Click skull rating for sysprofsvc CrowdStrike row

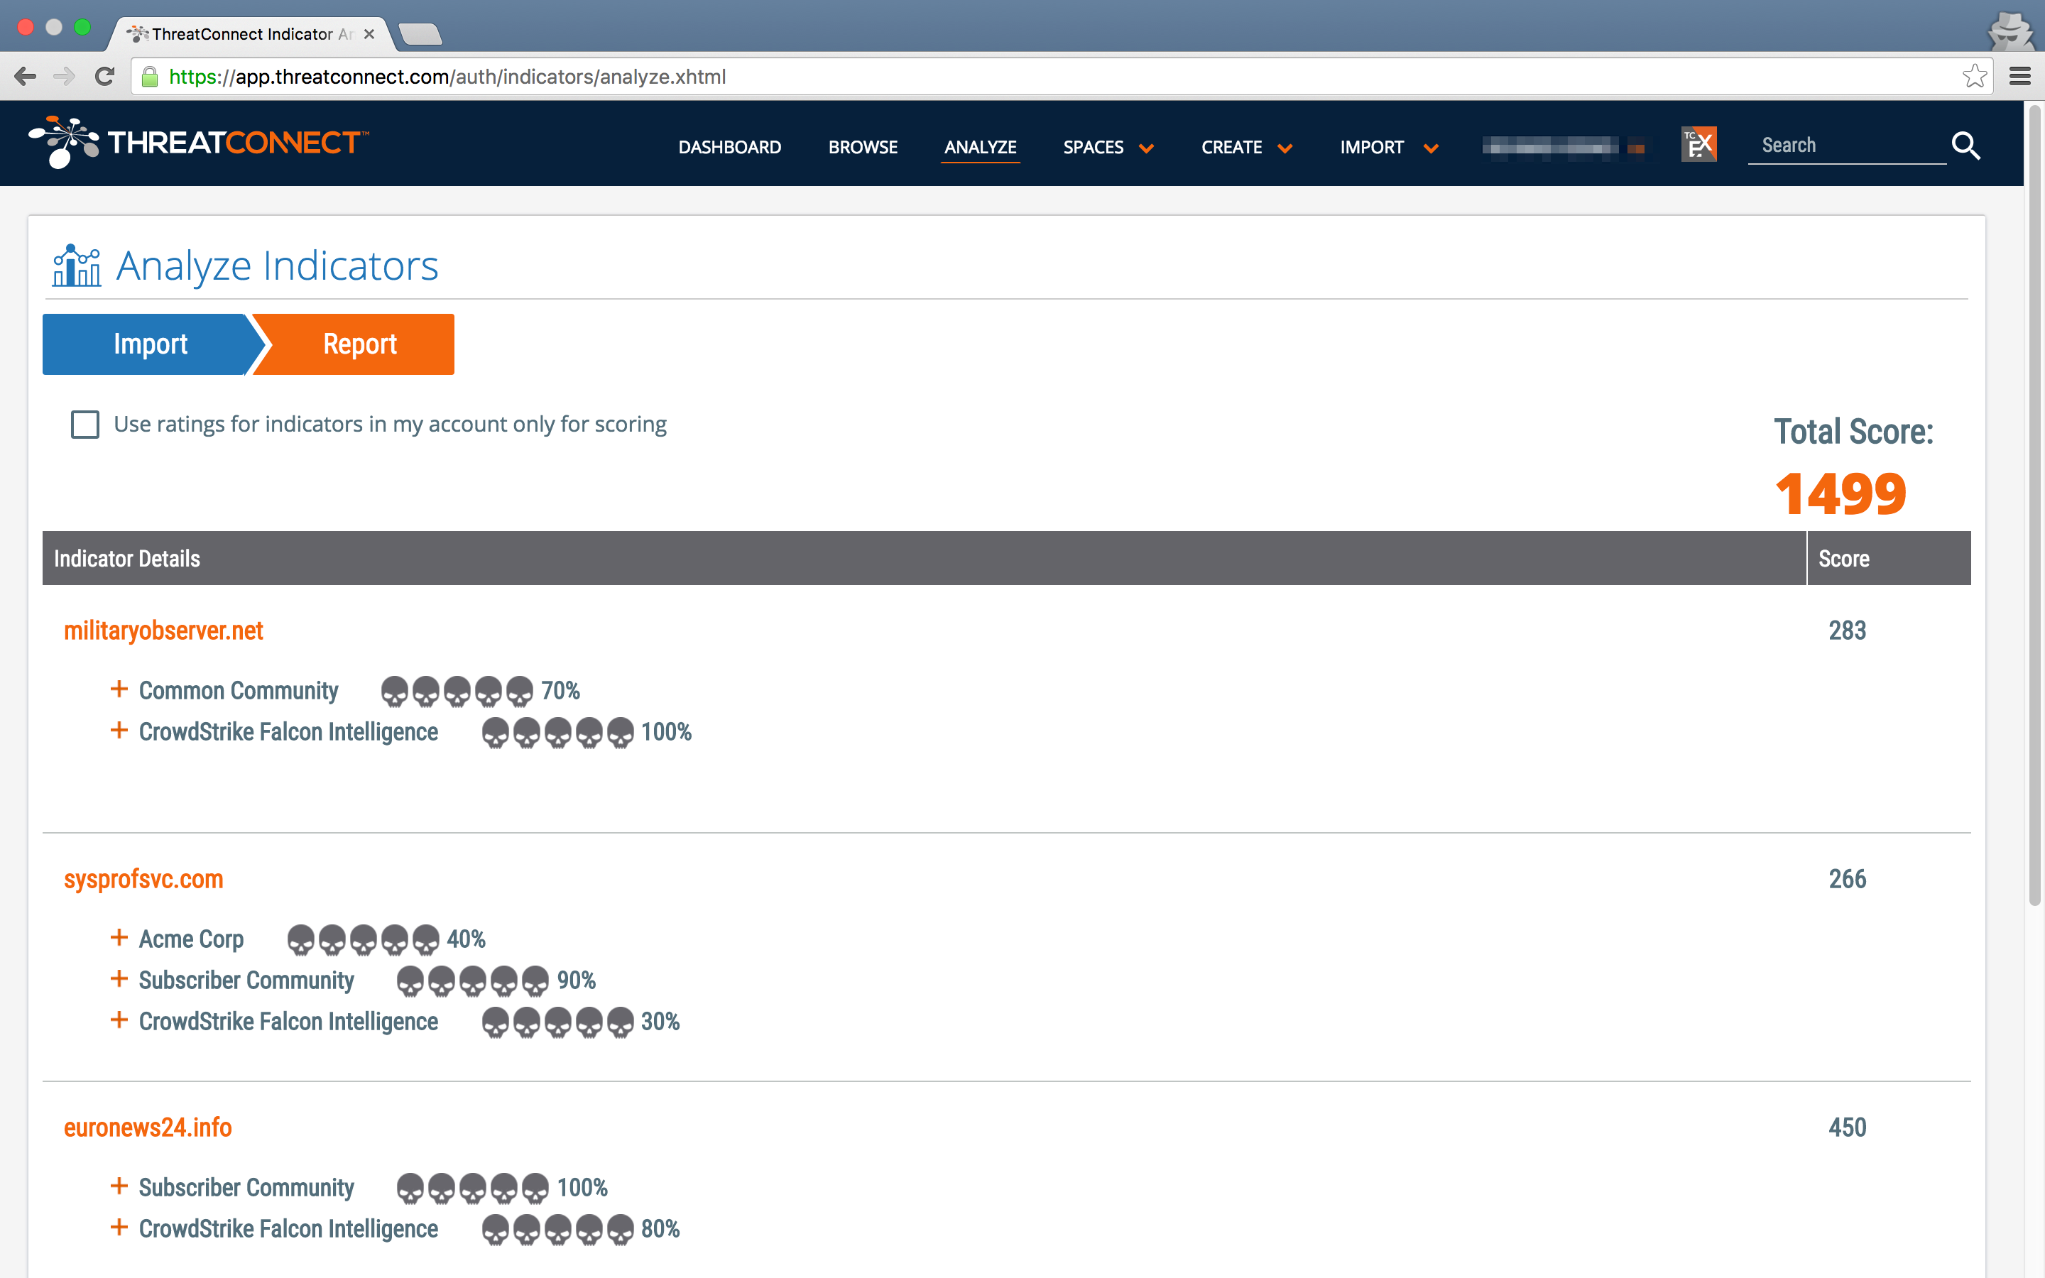point(557,1022)
